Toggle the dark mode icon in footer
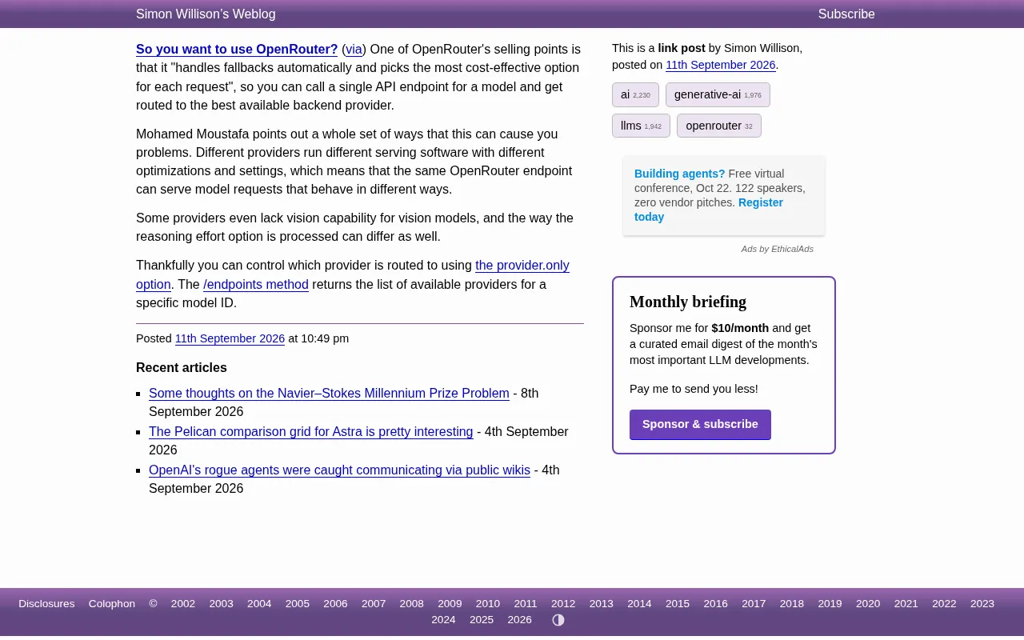The width and height of the screenshot is (1024, 640). coord(558,620)
